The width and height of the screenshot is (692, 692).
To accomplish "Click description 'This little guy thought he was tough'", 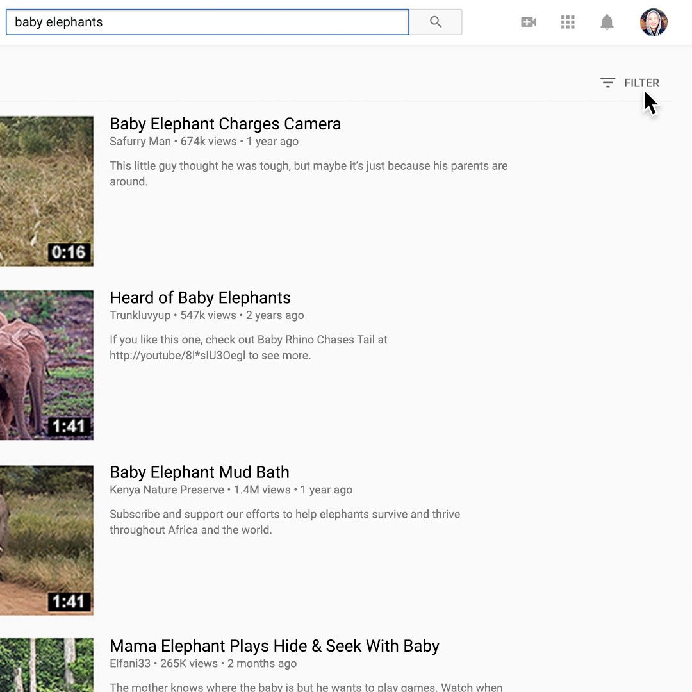I will [x=308, y=174].
